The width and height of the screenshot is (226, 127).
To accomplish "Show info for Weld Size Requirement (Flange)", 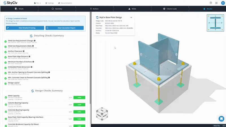I will coord(34,41).
